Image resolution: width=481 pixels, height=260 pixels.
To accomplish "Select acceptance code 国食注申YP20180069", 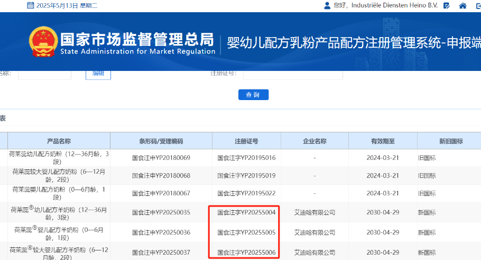I will (x=161, y=158).
